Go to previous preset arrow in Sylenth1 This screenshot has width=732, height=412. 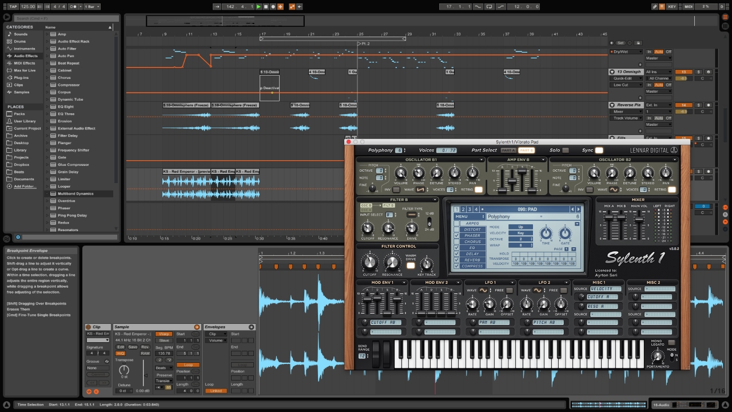point(572,209)
